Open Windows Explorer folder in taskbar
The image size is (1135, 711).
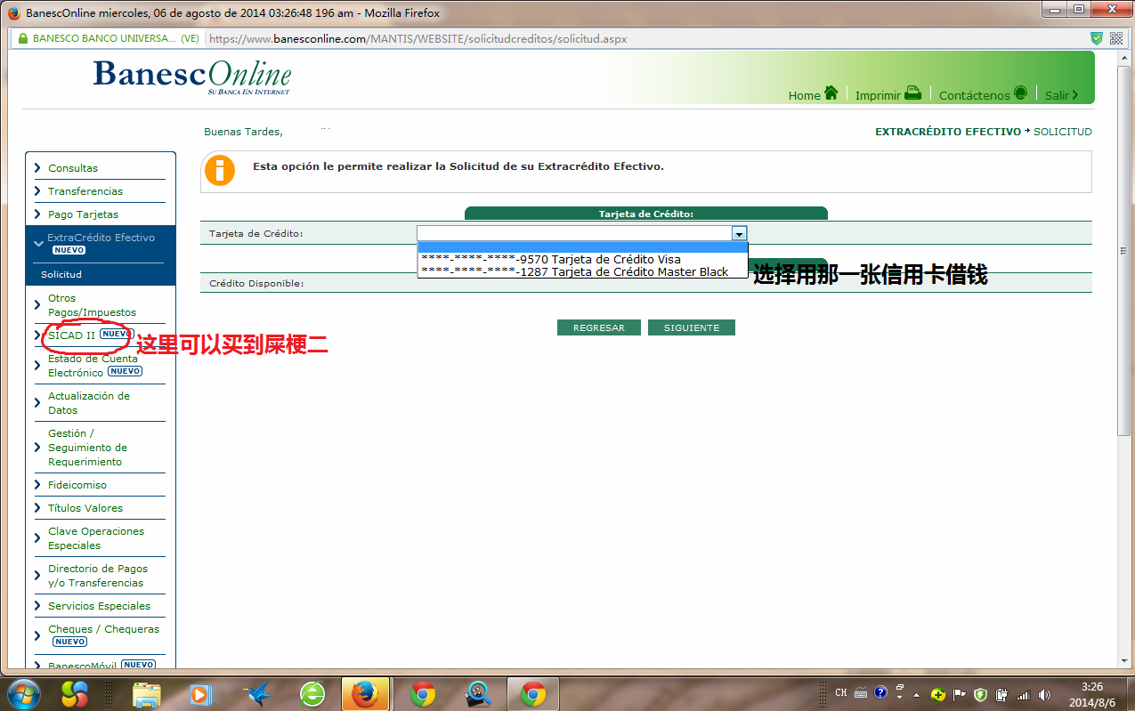(145, 693)
